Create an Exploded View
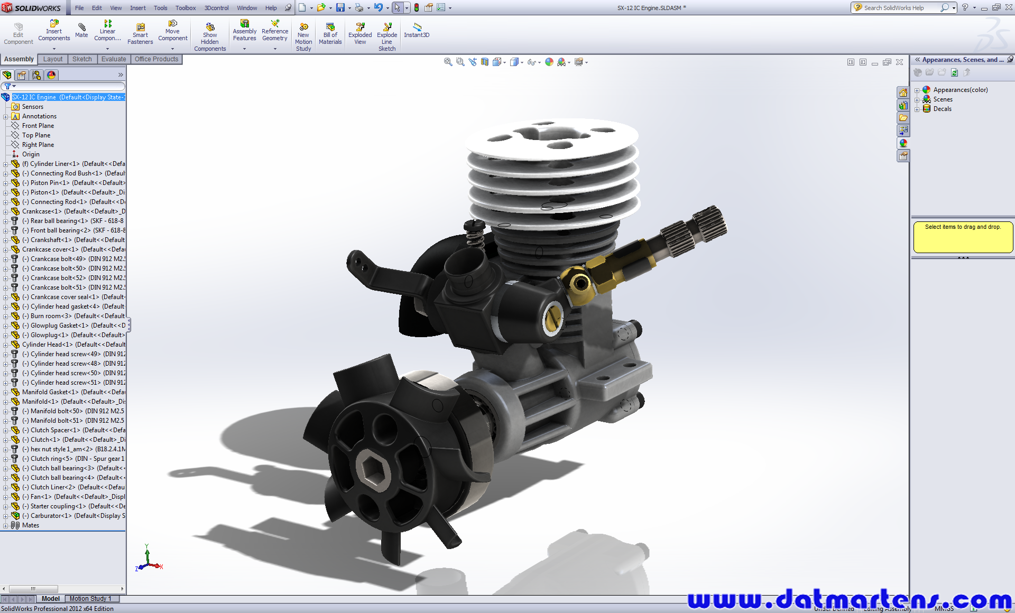The height and width of the screenshot is (613, 1015). (x=360, y=34)
